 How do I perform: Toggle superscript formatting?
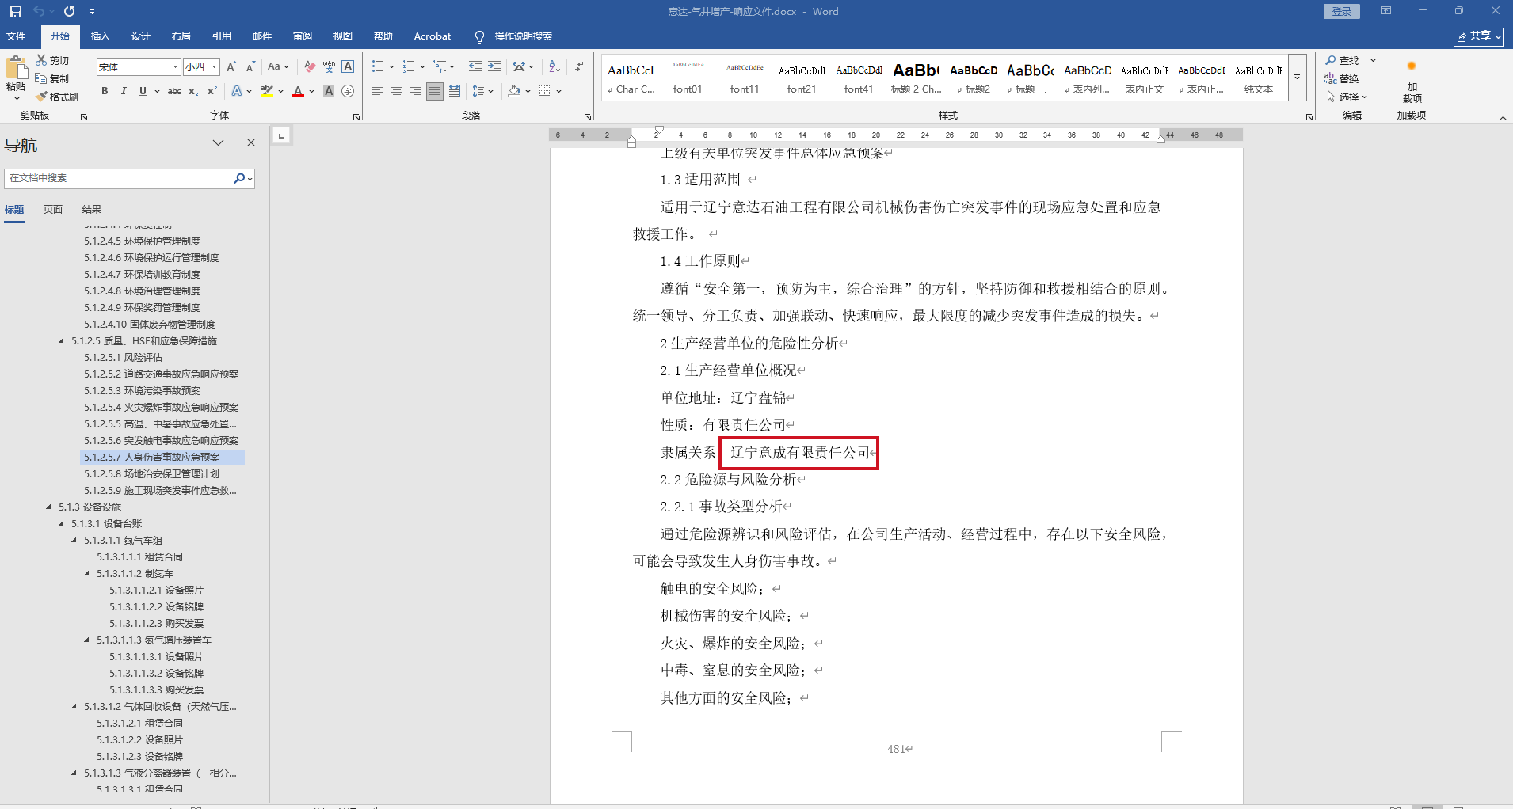[212, 91]
